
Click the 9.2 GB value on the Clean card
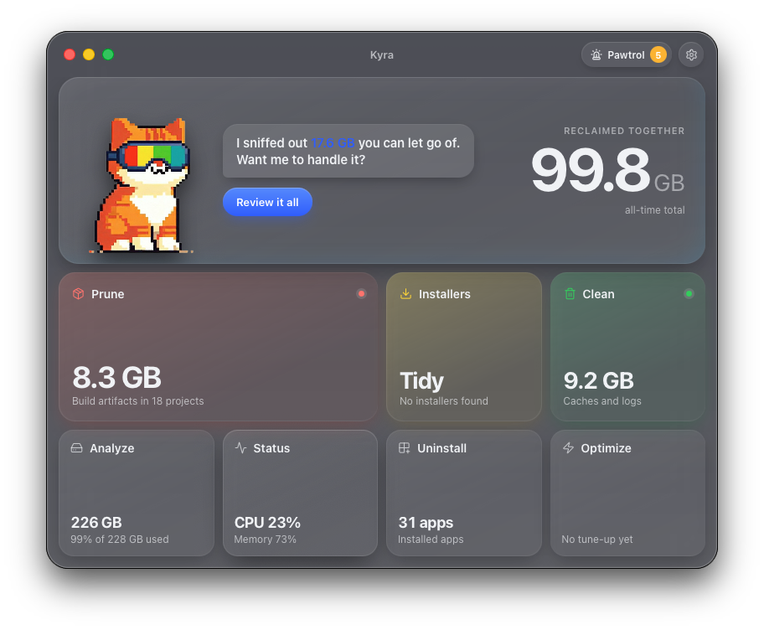598,381
